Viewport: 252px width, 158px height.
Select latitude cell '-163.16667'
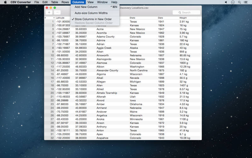[63, 48]
